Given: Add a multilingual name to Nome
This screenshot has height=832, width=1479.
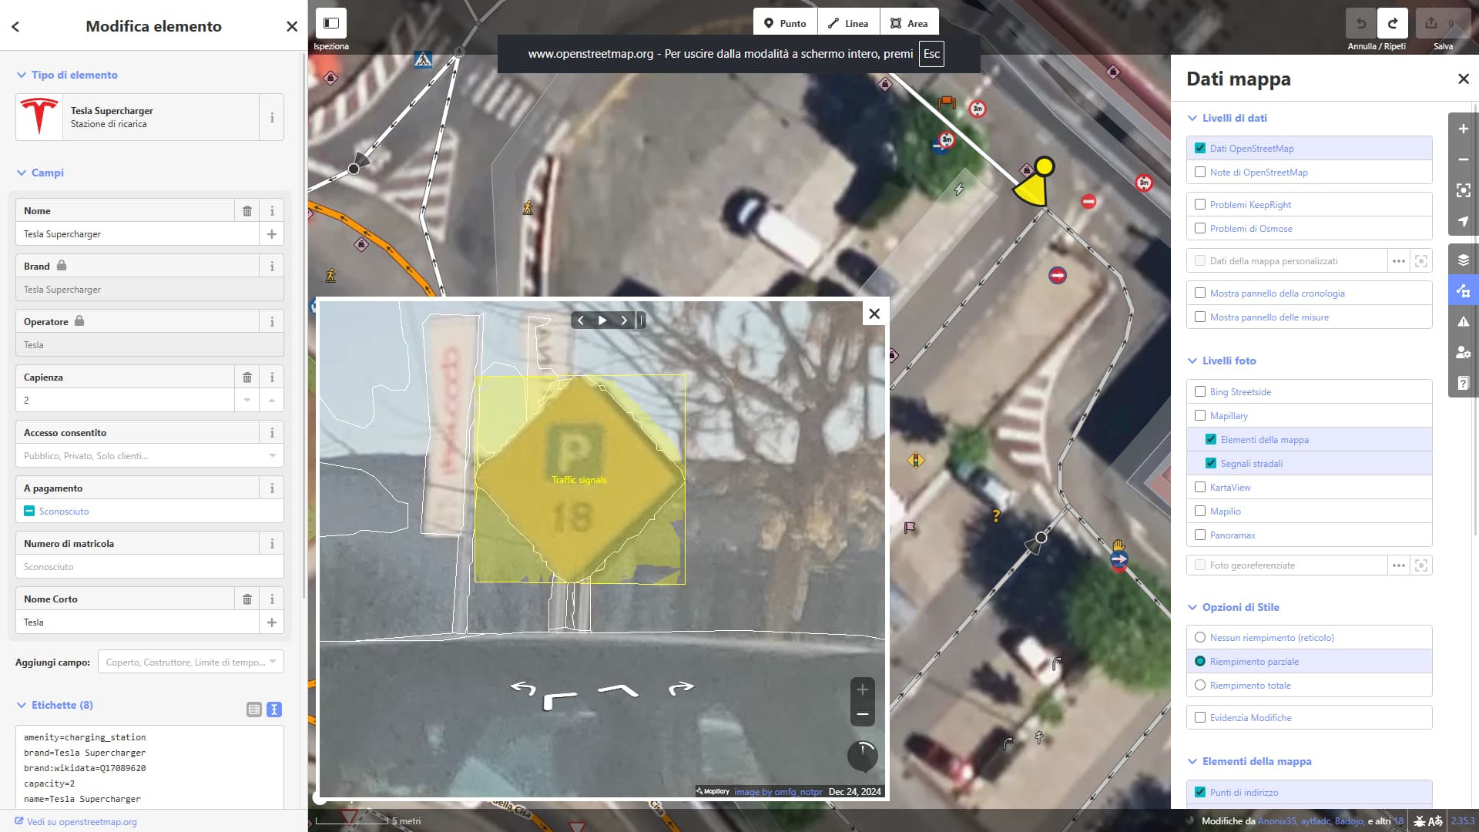Looking at the screenshot, I should point(272,234).
